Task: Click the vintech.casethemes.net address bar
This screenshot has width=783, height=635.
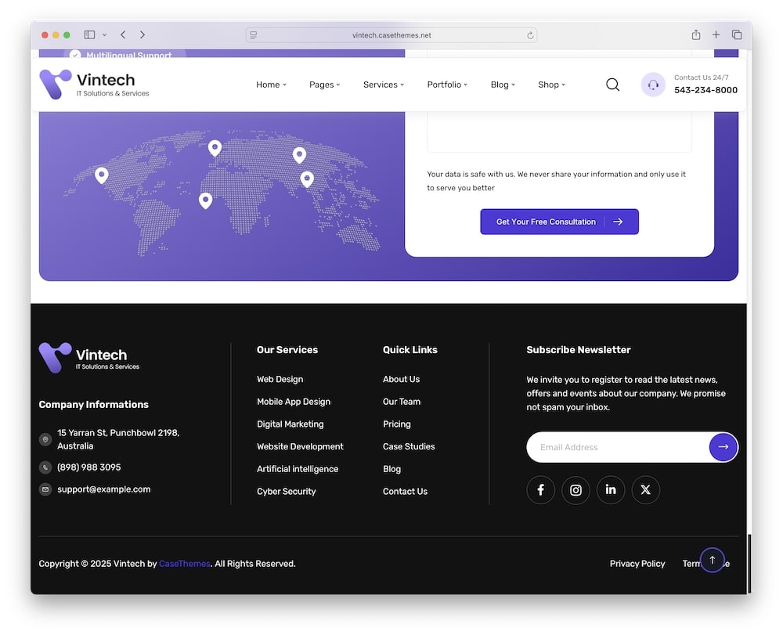Action: [x=391, y=35]
